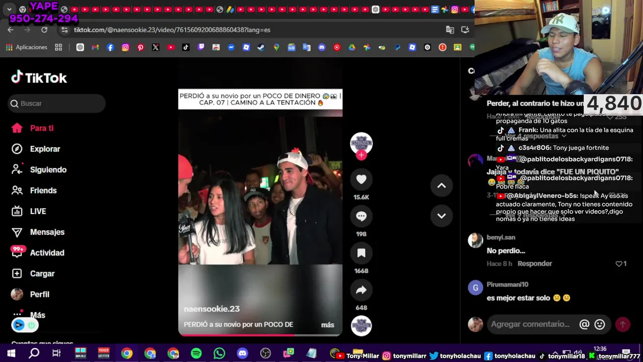643x362 pixels.
Task: Open Discord bookmark in bookmarks bar
Action: tap(321, 47)
